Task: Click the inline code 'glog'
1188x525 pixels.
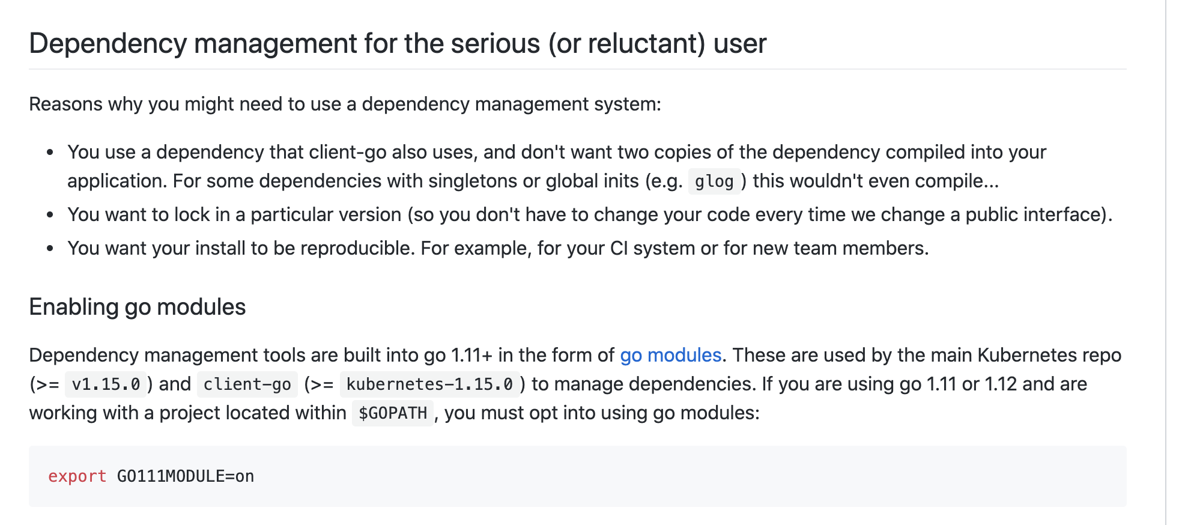Action: (x=714, y=181)
